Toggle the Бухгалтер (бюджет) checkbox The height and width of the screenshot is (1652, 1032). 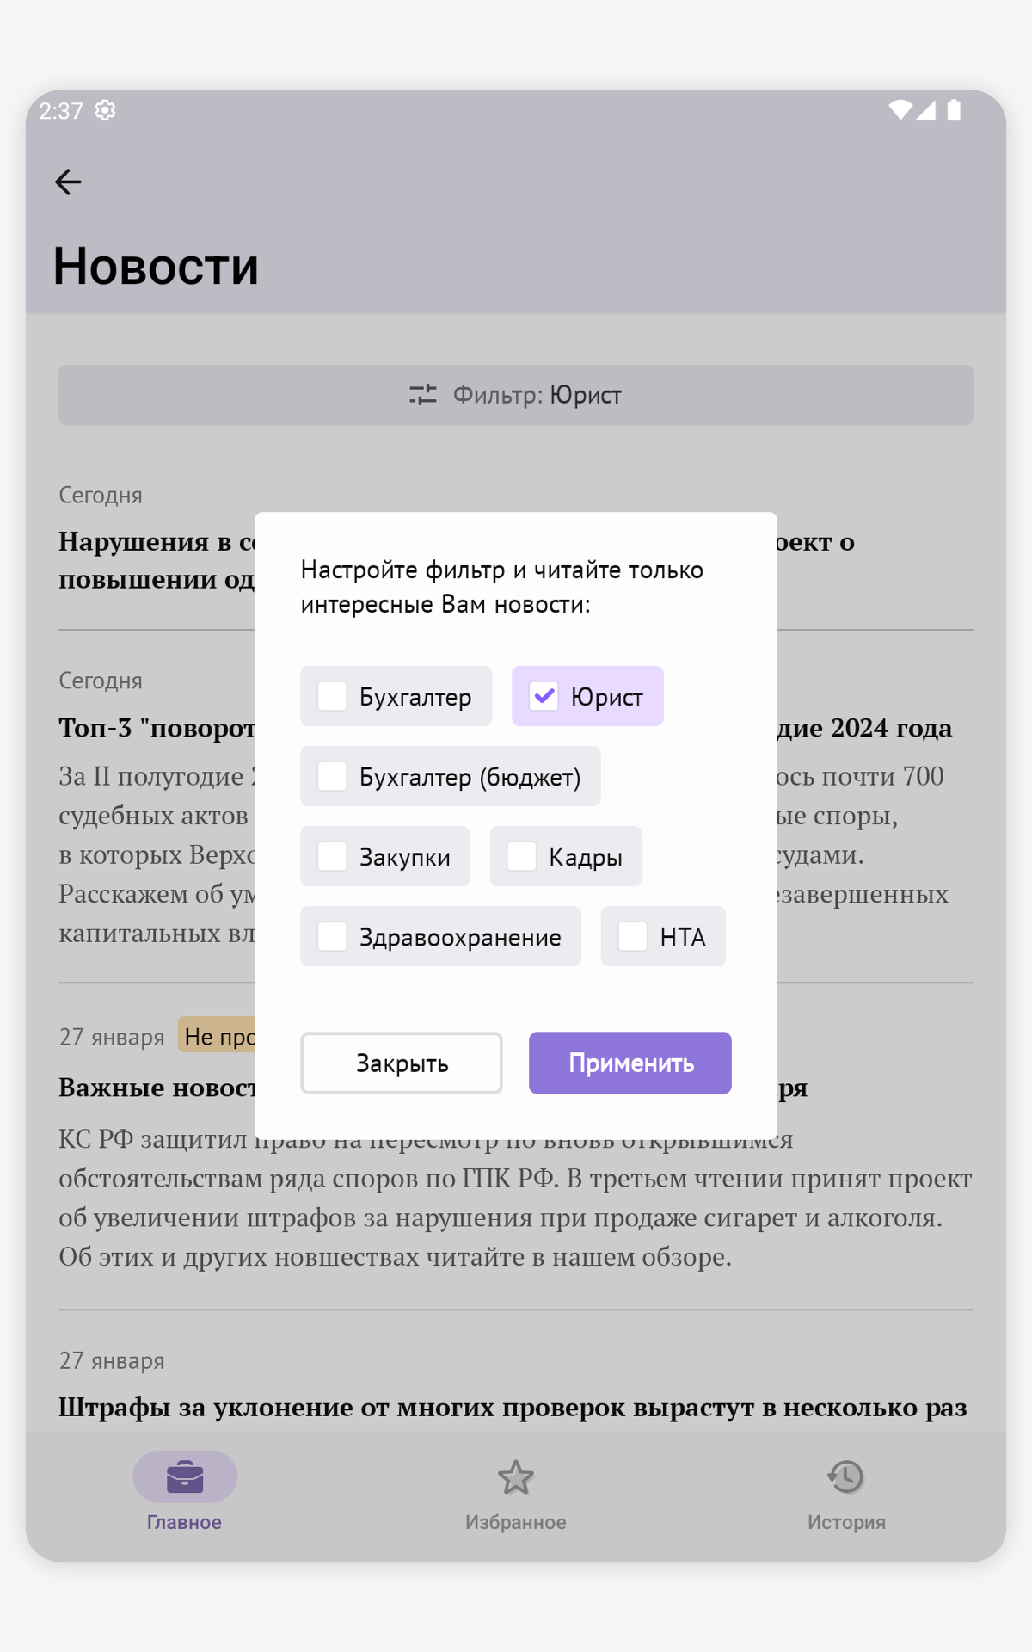pos(332,776)
